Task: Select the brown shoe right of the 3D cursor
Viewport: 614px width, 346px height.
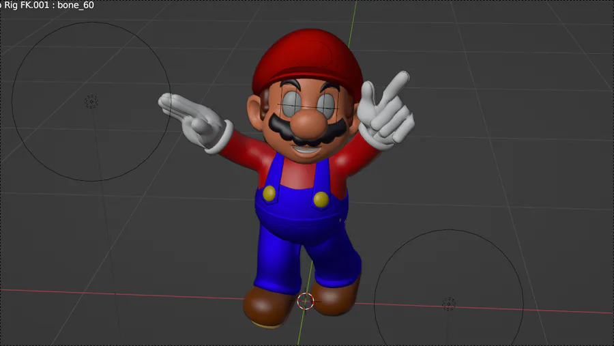Action: [x=335, y=296]
